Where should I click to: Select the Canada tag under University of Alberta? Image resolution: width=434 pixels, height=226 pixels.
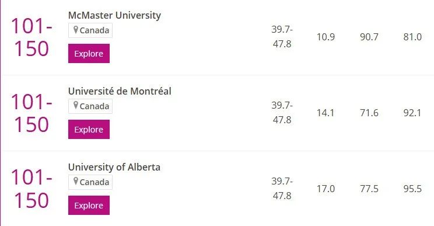(90, 182)
